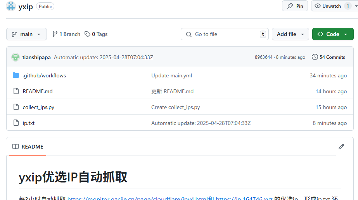Open commit hash 8963644
The image size is (358, 200).
[263, 57]
